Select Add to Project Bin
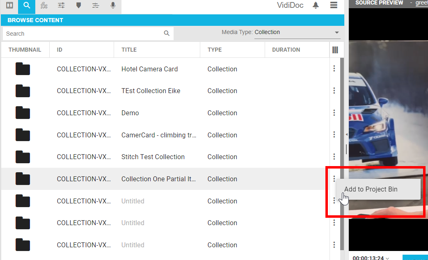The image size is (428, 260). pyautogui.click(x=371, y=189)
